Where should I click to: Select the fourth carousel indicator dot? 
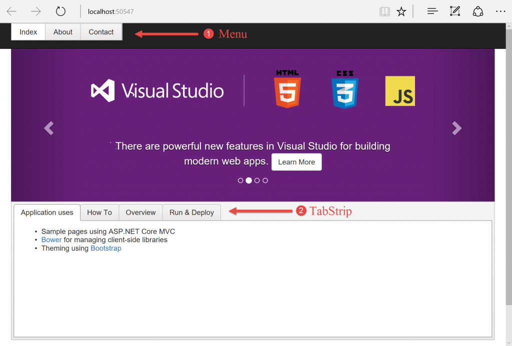(x=265, y=180)
